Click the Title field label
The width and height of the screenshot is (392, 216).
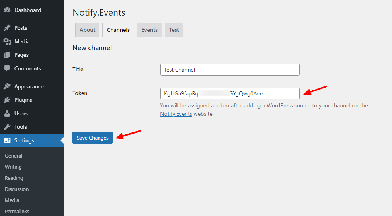(x=78, y=69)
